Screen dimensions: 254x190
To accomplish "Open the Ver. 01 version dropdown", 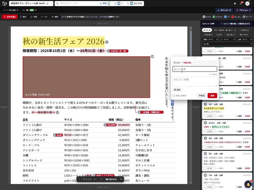I will [29, 10].
